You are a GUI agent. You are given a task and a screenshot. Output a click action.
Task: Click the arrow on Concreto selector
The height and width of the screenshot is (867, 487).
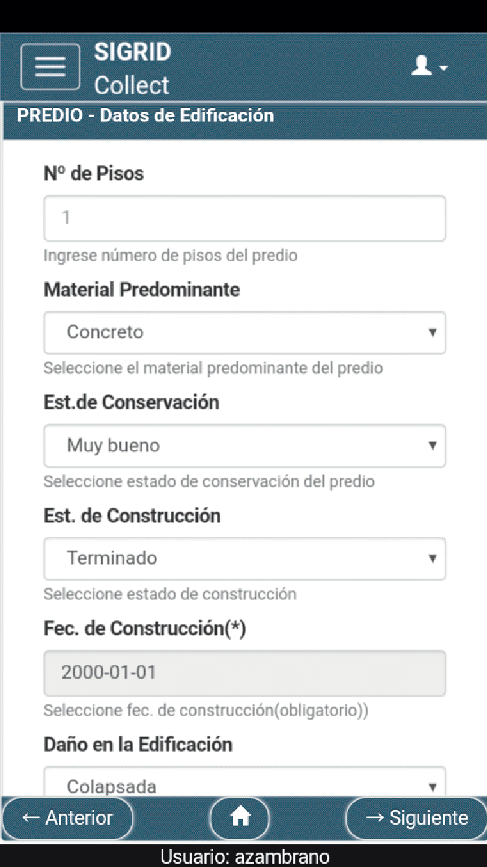(x=432, y=333)
